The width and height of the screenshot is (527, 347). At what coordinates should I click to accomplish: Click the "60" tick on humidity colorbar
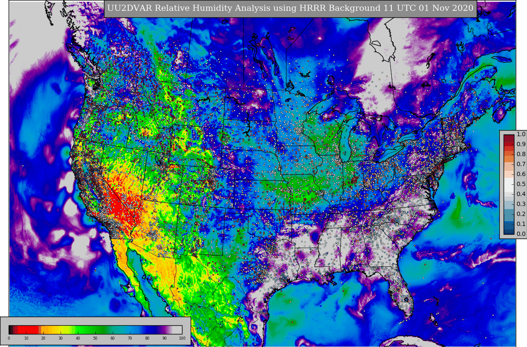pos(113,338)
